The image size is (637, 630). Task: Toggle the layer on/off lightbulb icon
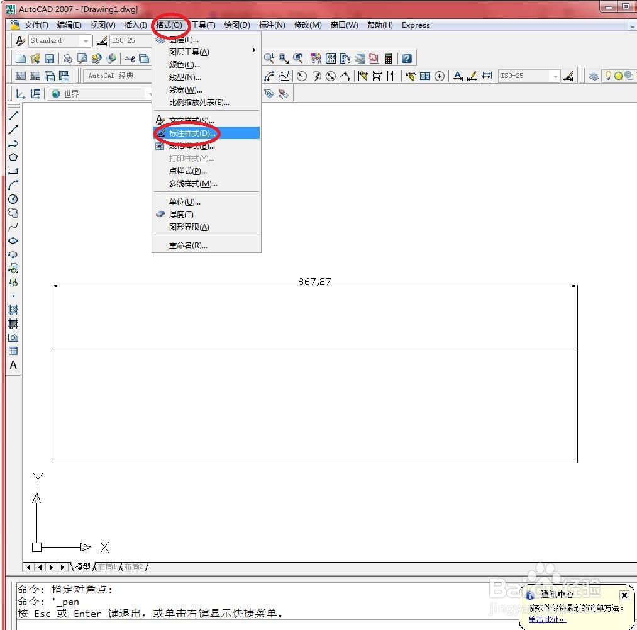(608, 76)
